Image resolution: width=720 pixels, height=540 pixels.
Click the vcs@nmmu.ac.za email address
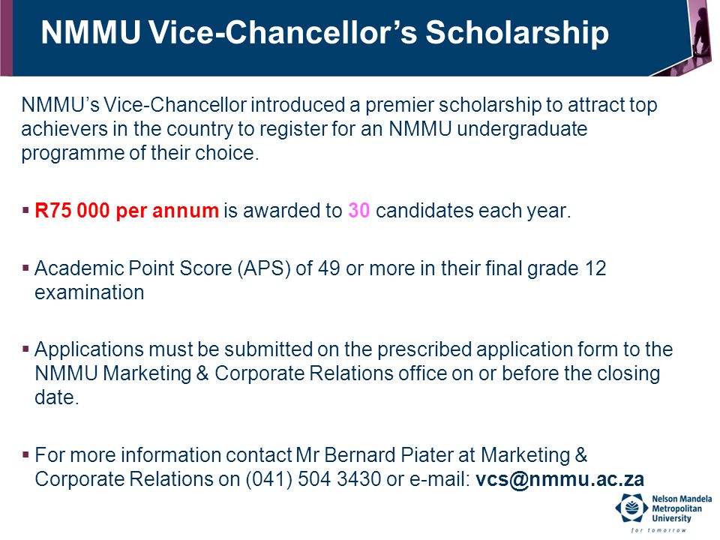559,479
